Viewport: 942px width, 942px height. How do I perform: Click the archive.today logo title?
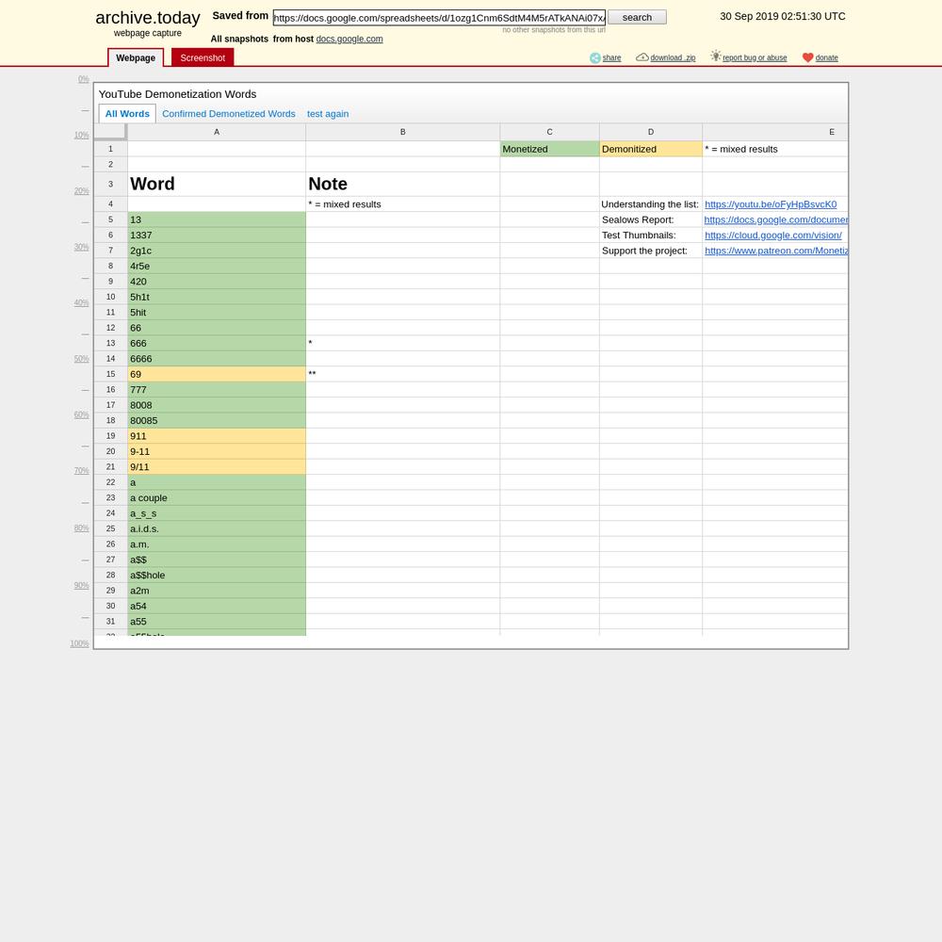pyautogui.click(x=148, y=18)
